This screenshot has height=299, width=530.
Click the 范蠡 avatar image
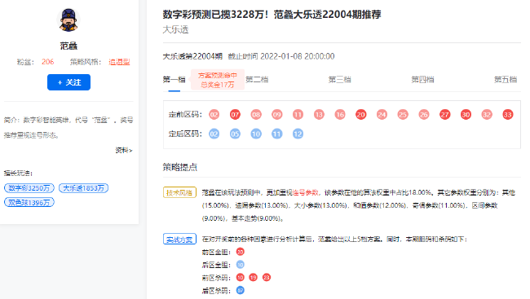tap(68, 20)
